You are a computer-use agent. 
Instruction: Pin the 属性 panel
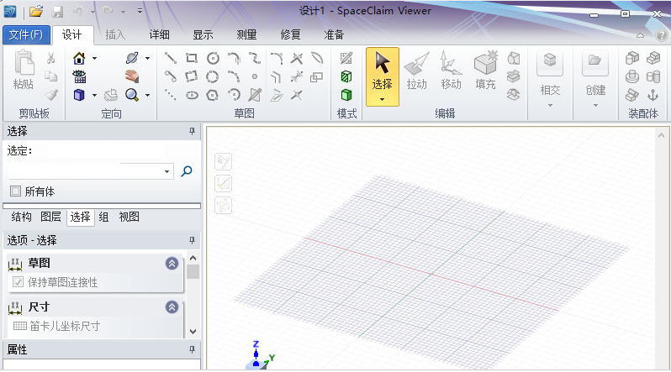[x=193, y=350]
